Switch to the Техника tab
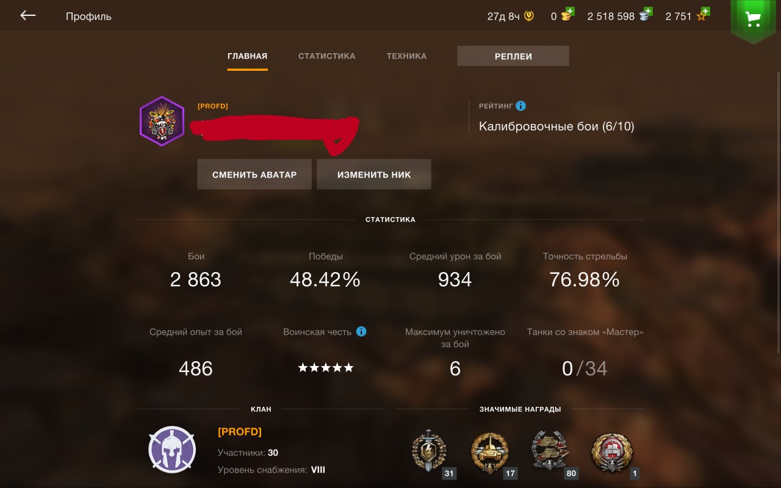Viewport: 781px width, 488px height. click(406, 56)
